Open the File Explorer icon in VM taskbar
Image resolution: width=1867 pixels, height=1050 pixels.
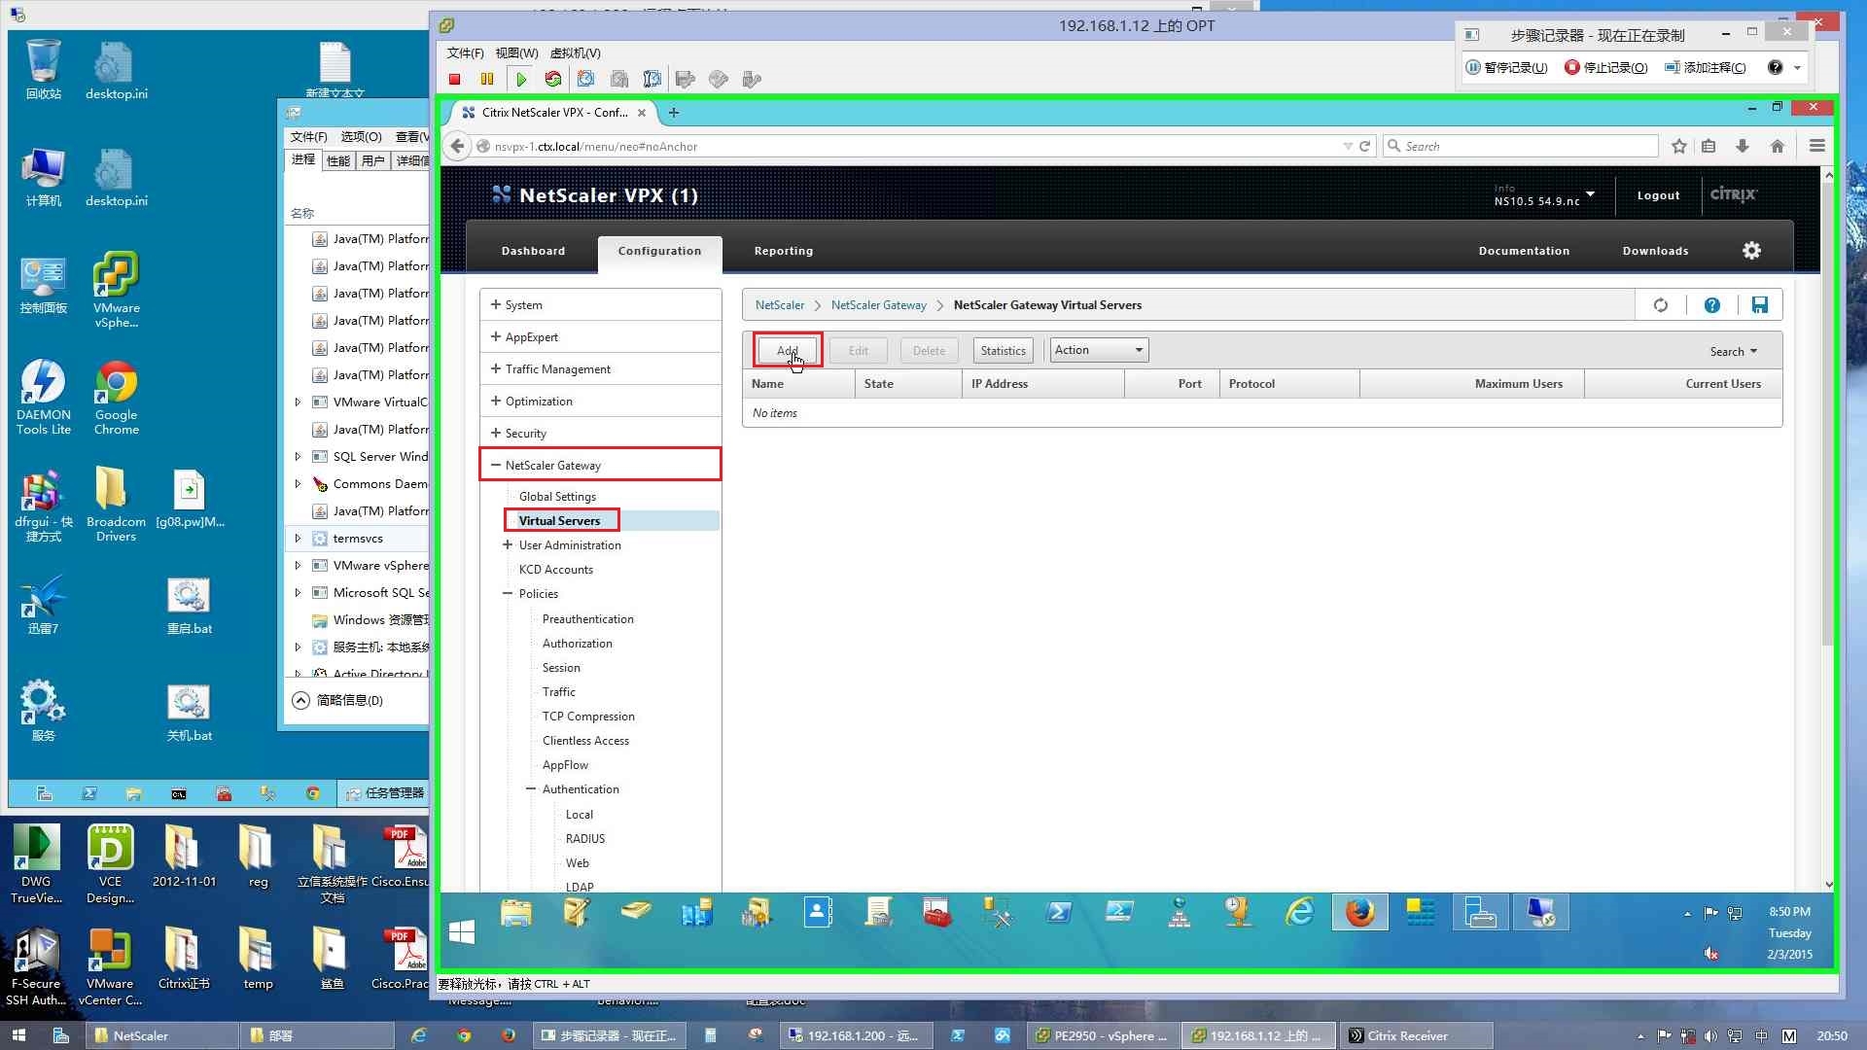pyautogui.click(x=516, y=912)
